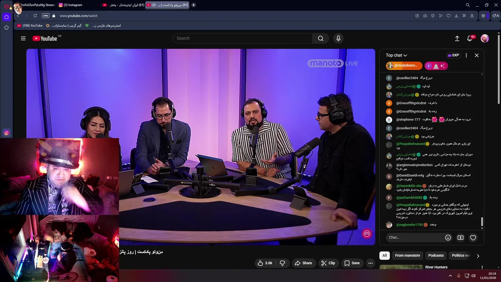This screenshot has width=501, height=282.
Task: Open live chat three-dot options
Action: [466, 55]
